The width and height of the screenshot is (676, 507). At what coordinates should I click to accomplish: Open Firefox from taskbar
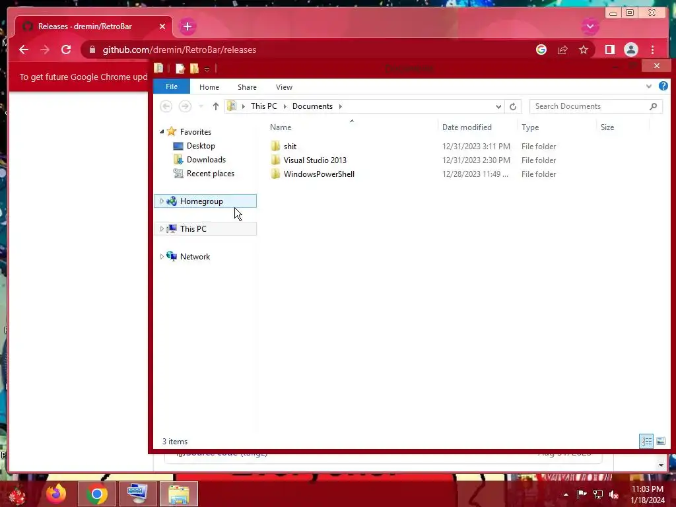[x=56, y=494]
